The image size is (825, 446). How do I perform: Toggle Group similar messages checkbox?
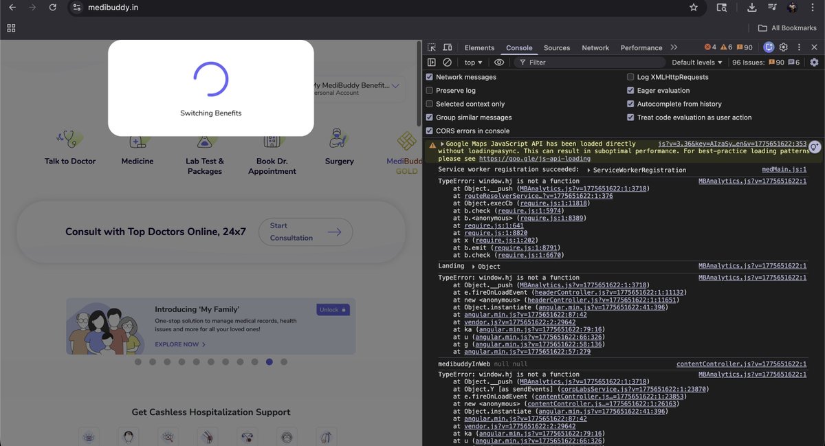click(x=430, y=118)
